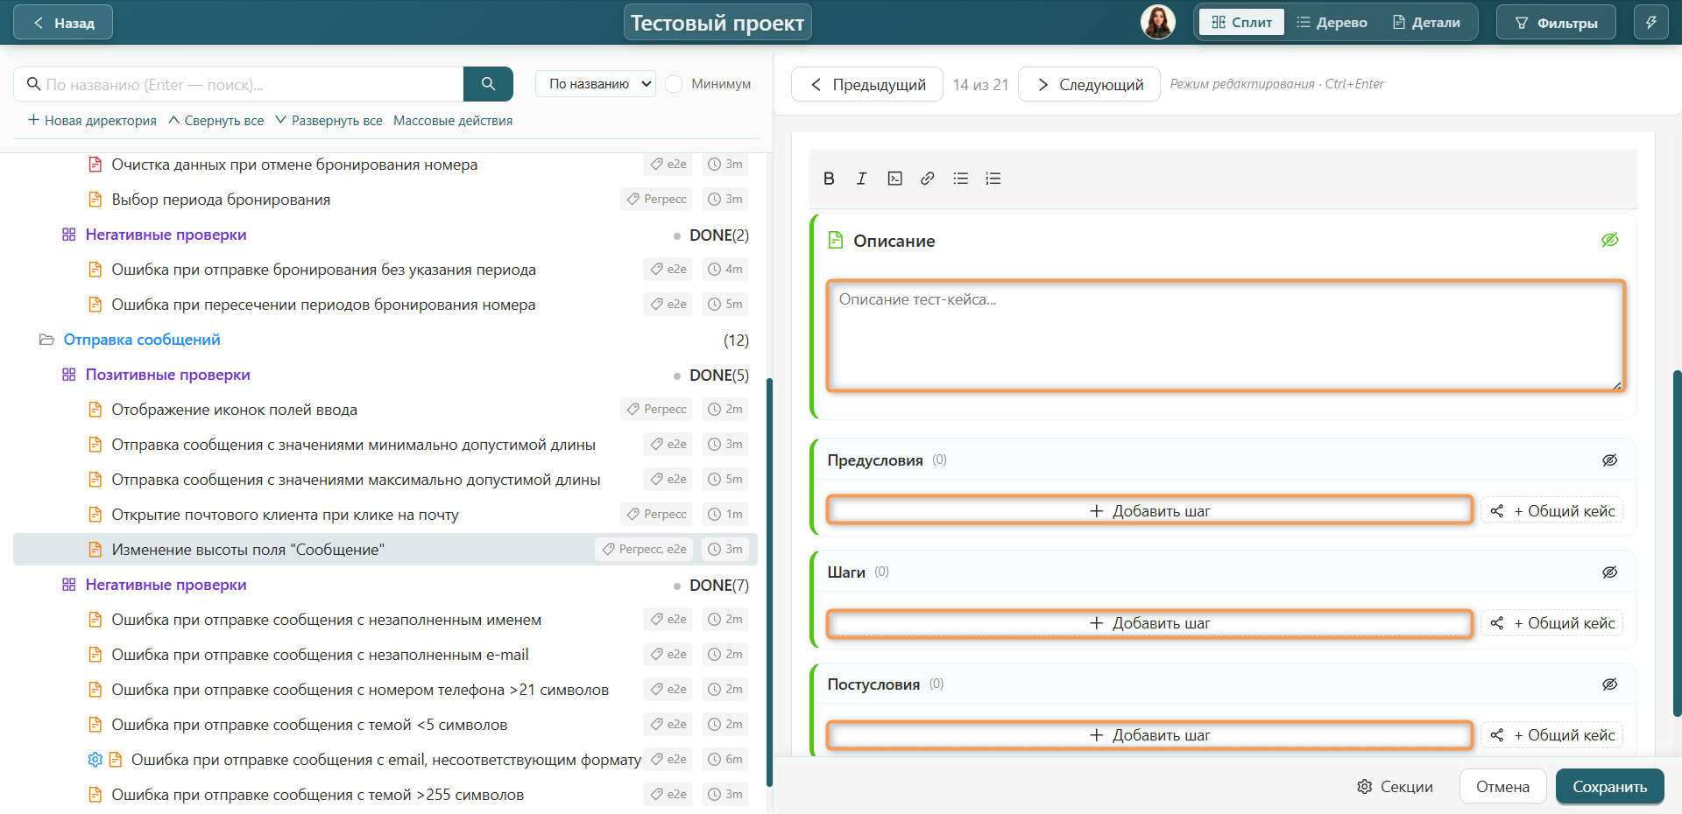Select Ошибка при отправке сообщения с темой >255 символов
The height and width of the screenshot is (814, 1682).
(x=317, y=795)
